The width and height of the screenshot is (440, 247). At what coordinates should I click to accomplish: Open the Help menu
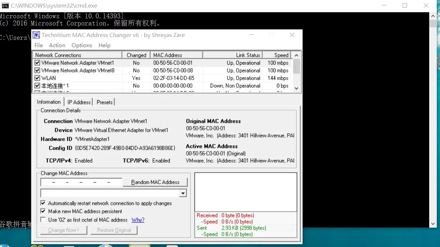(104, 45)
